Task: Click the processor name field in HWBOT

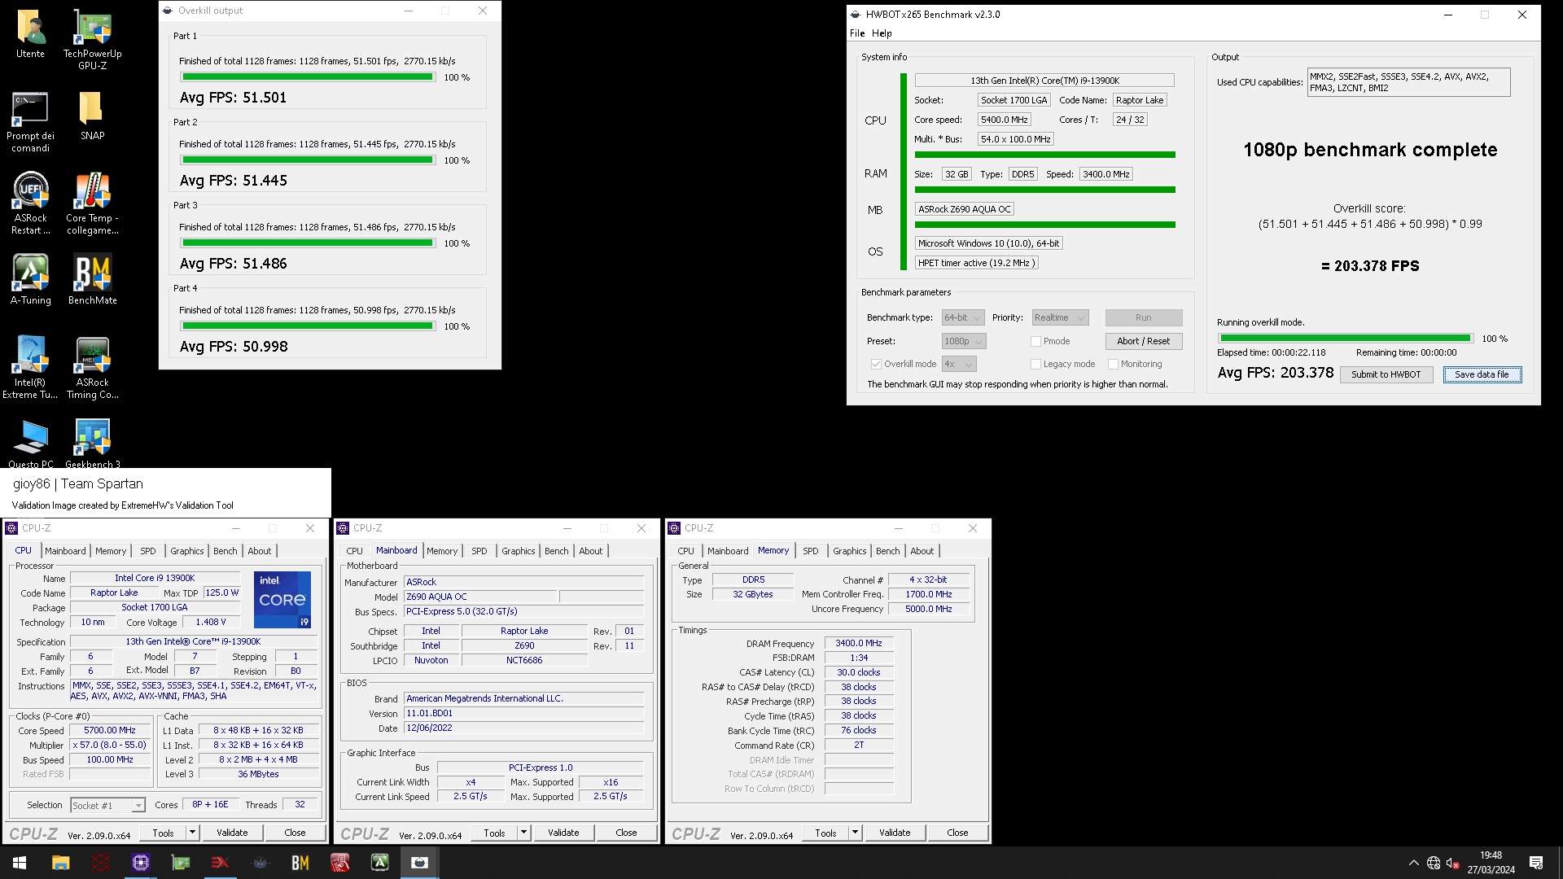Action: coord(1044,81)
